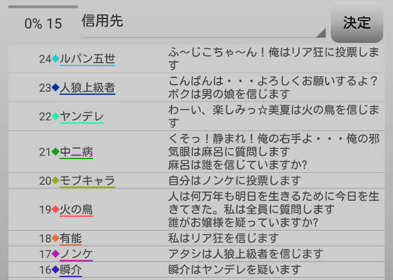Image resolution: width=393 pixels, height=280 pixels.
Task: Click the olive diamond icon beside モブキャラ
Action: point(56,181)
